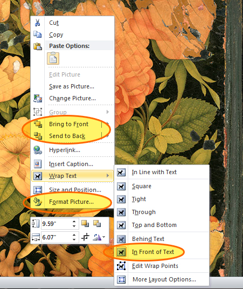This screenshot has height=289, width=243.
Task: Increase width with the up stepper arrow
Action: 74,235
